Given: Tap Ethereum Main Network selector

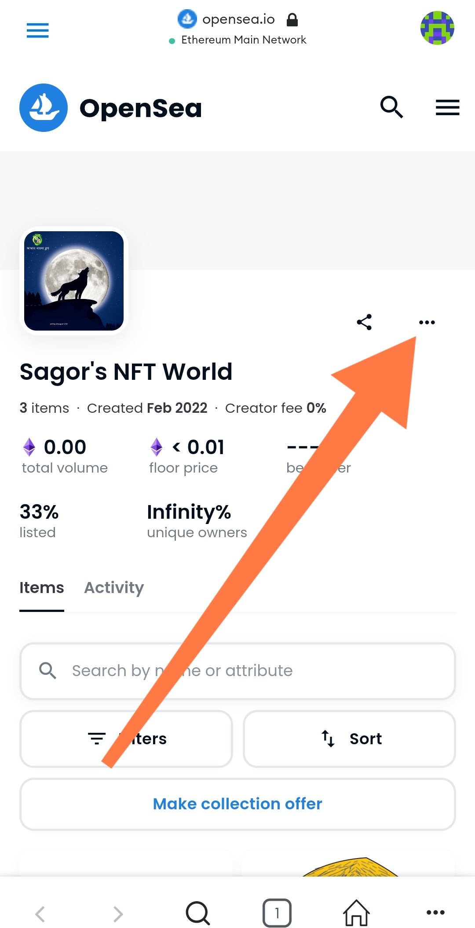Looking at the screenshot, I should pos(238,40).
